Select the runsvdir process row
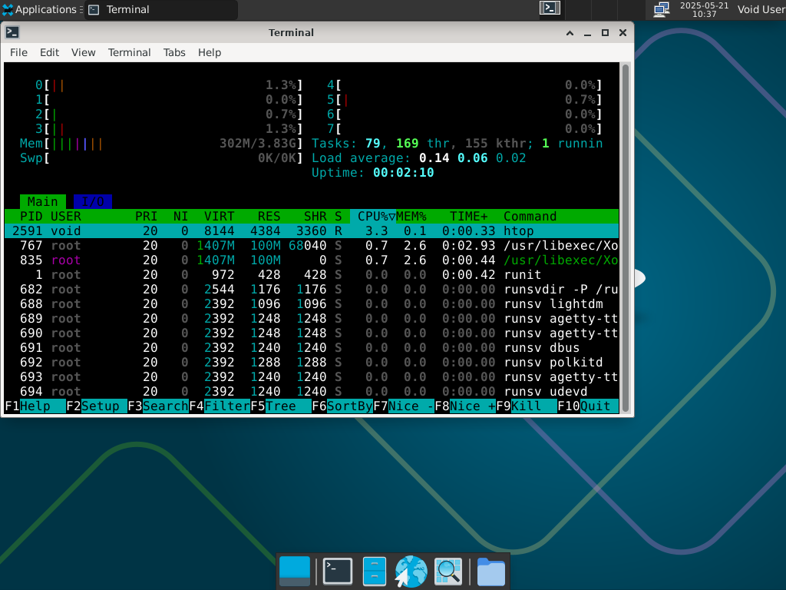Viewport: 786px width, 590px height. (312, 289)
